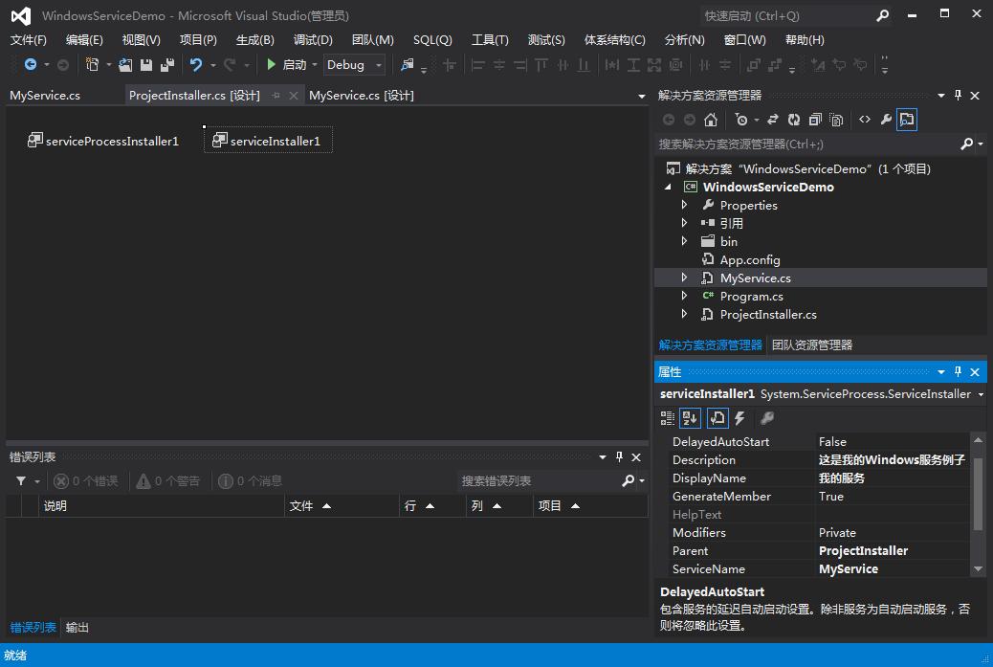The height and width of the screenshot is (667, 993).
Task: Click the Home icon in Solution Explorer
Action: point(710,120)
